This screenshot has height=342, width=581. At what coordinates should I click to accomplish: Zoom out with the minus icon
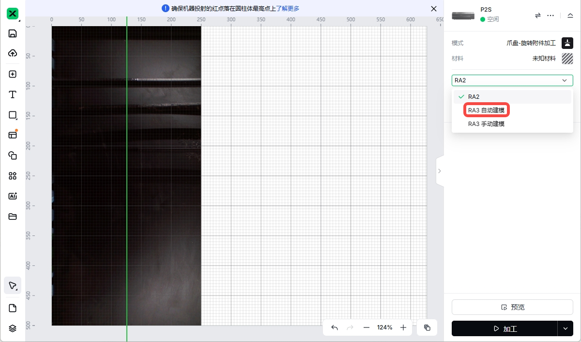367,327
